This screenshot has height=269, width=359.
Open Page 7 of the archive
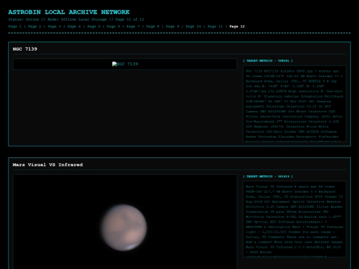(133, 27)
